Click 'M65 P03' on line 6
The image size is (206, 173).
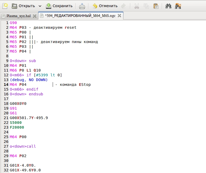tap(18, 46)
